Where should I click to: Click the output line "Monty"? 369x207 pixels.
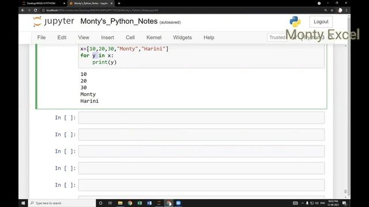coord(88,94)
